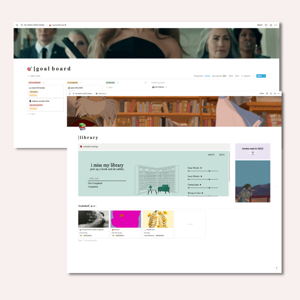Click 'my notion [2022 templ...' breadcrumb in goal board window

point(33,25)
